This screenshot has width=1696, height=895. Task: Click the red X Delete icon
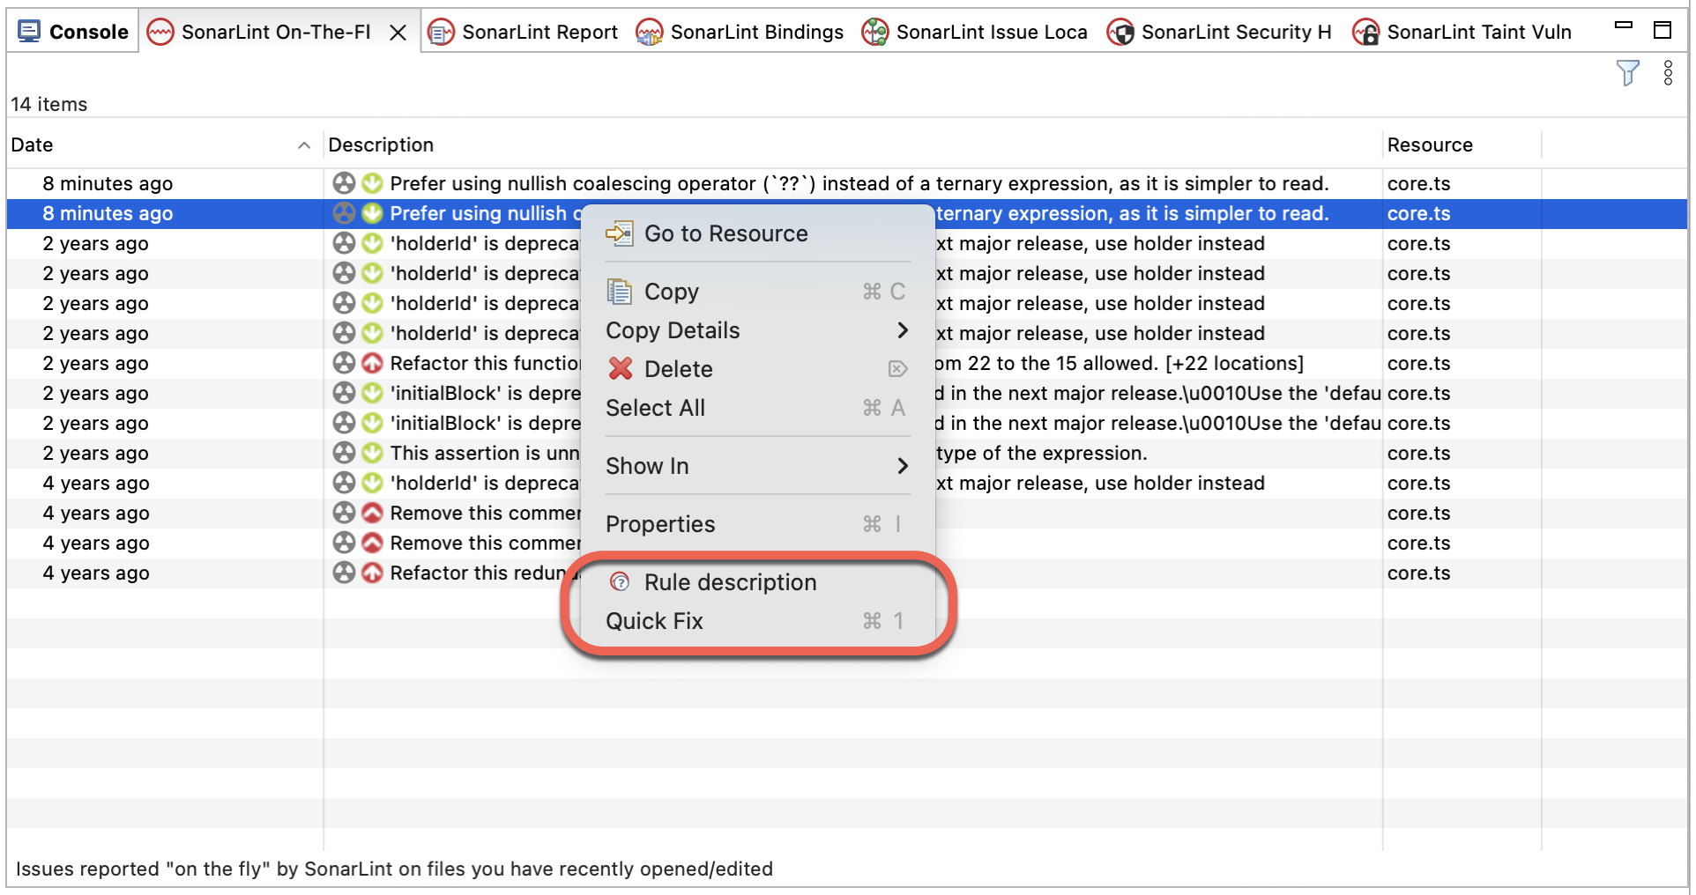coord(621,368)
